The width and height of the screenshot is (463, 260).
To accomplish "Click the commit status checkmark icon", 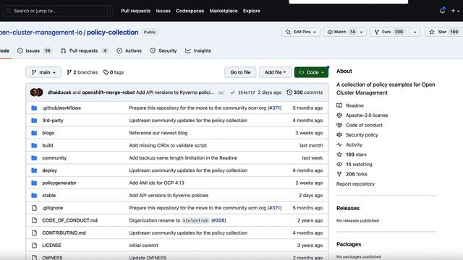I will (x=233, y=92).
